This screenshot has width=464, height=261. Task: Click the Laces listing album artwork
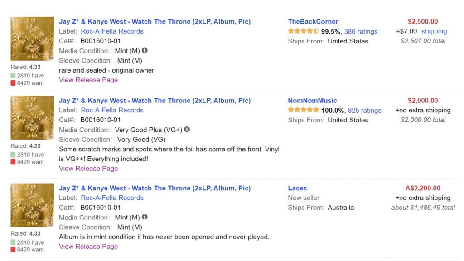click(32, 205)
